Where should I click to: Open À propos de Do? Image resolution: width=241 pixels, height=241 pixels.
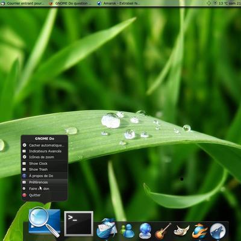(45, 176)
